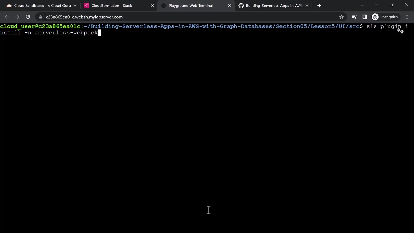Viewport: 414px width, 233px height.
Task: Close the Cloud Sandboxes tab
Action: point(75,6)
